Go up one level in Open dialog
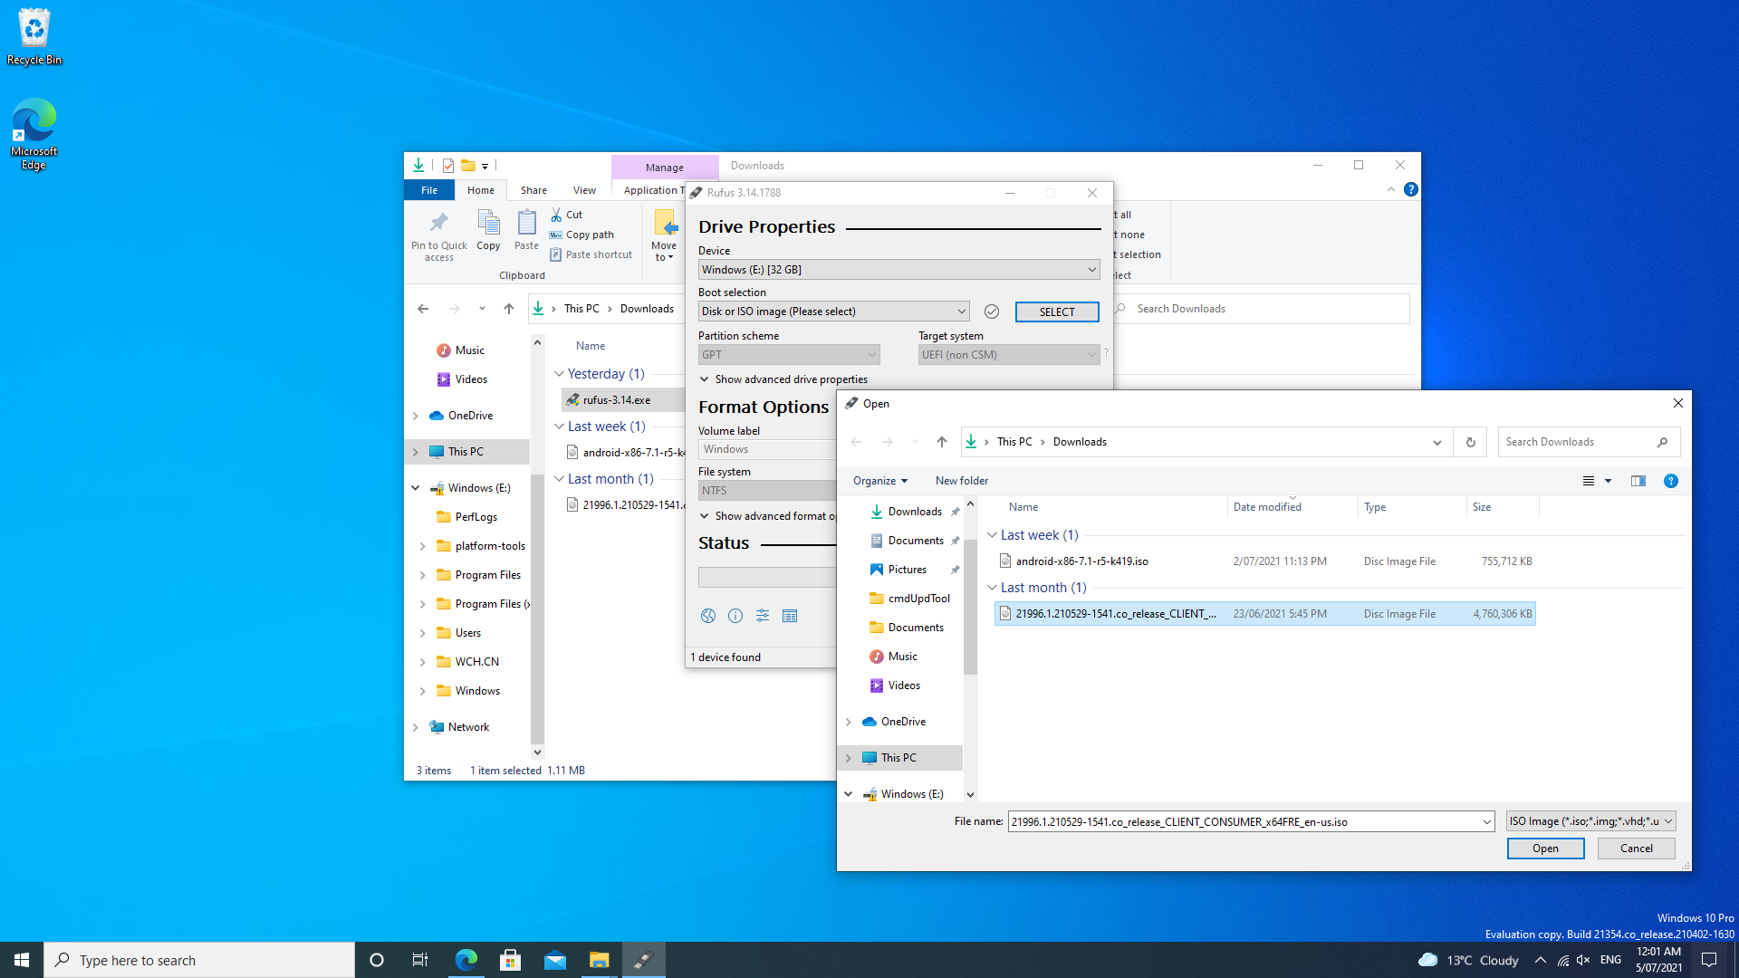The image size is (1739, 978). click(x=942, y=442)
